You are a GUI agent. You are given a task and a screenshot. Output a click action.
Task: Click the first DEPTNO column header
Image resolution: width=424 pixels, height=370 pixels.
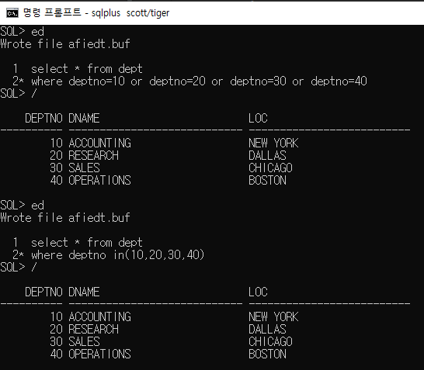tap(43, 119)
